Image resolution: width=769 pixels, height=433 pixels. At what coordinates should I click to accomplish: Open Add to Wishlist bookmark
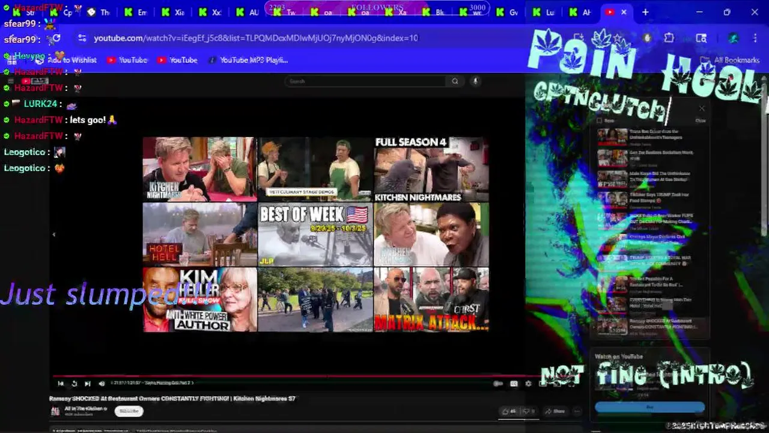tap(66, 60)
